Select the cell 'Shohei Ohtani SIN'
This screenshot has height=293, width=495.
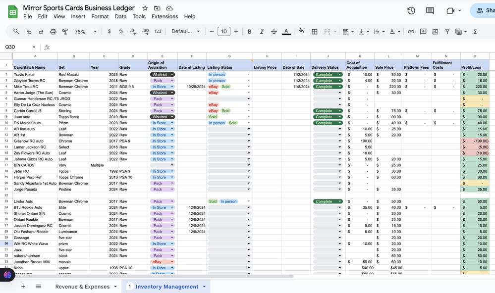pyautogui.click(x=35, y=213)
